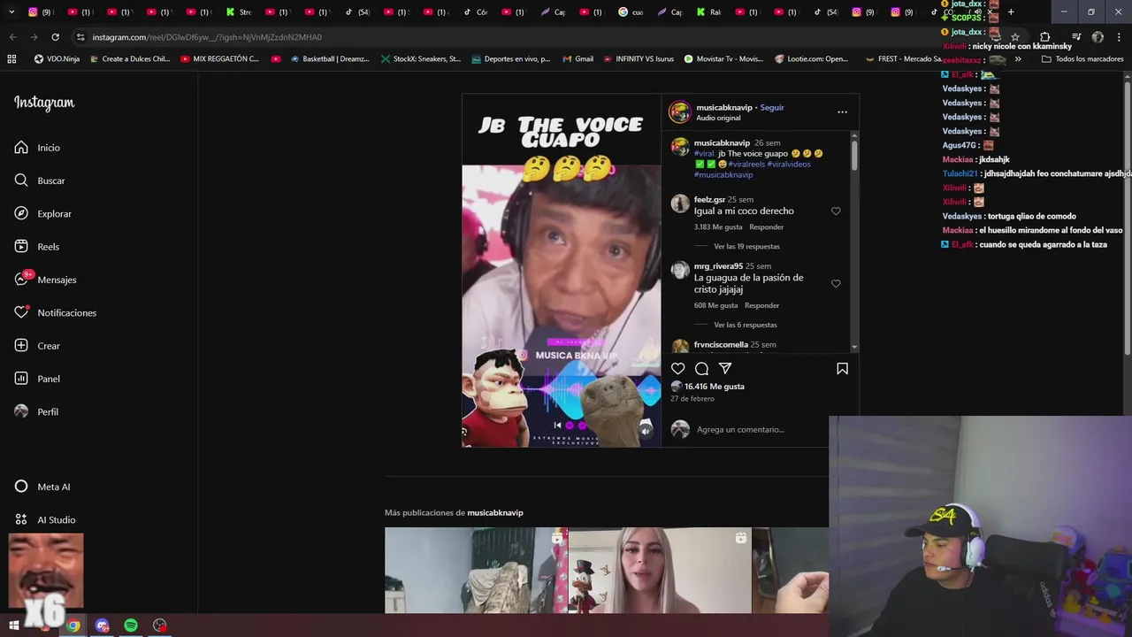The height and width of the screenshot is (637, 1132).
Task: Expand Ver las 19 respuestas
Action: click(x=746, y=247)
